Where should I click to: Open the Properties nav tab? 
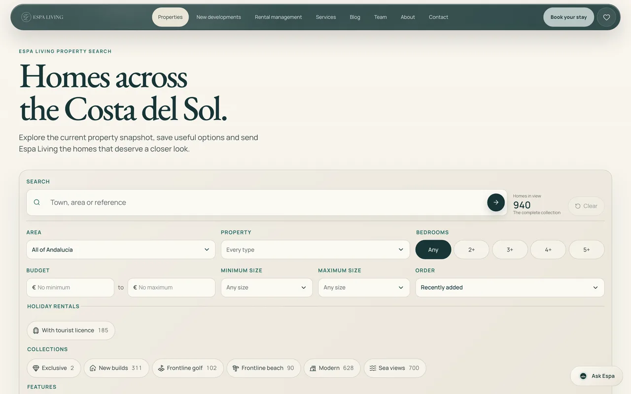pyautogui.click(x=171, y=17)
